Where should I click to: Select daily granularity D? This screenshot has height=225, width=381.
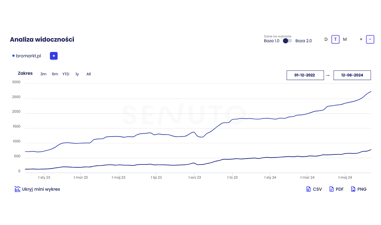[x=326, y=39]
